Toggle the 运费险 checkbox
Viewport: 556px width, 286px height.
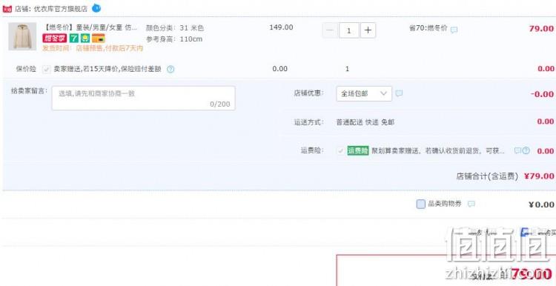[x=341, y=150]
